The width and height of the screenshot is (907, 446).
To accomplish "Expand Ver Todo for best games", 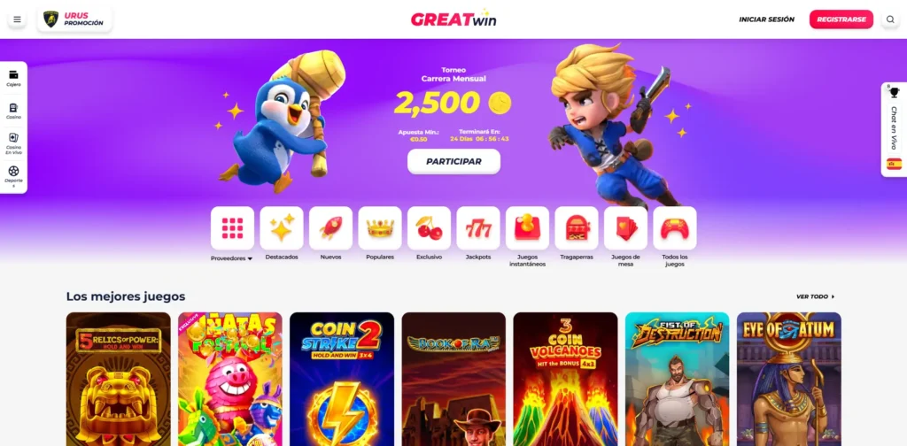I will [816, 296].
